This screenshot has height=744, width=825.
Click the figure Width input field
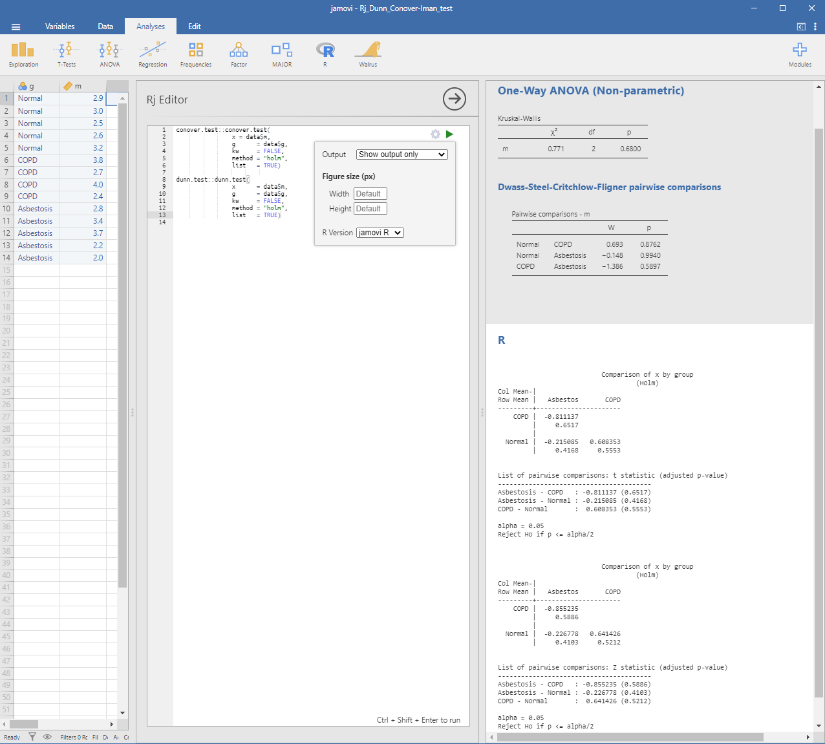[x=370, y=194]
